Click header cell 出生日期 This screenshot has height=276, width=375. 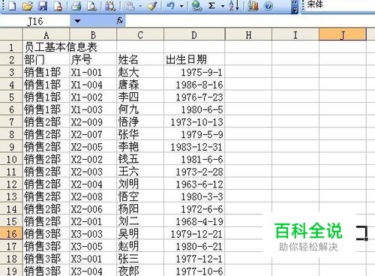coord(194,59)
